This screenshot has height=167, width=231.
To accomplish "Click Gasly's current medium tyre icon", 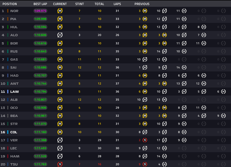I will (60, 59).
